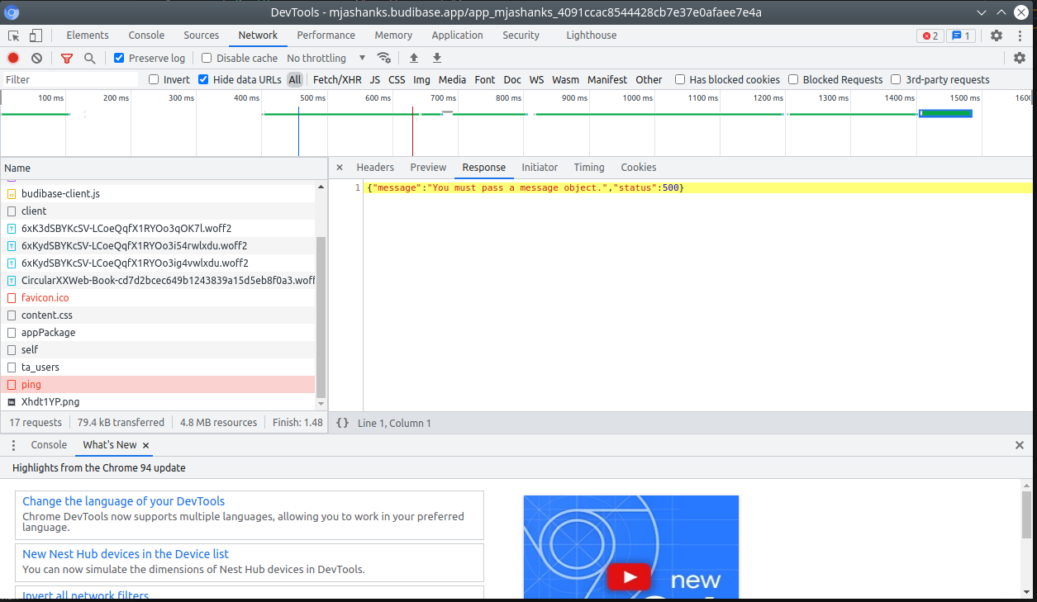This screenshot has width=1037, height=602.
Task: Filter requests by Fetch/XHR
Action: (337, 79)
